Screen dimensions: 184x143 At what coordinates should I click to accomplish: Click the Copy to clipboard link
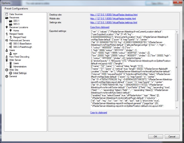98,113
